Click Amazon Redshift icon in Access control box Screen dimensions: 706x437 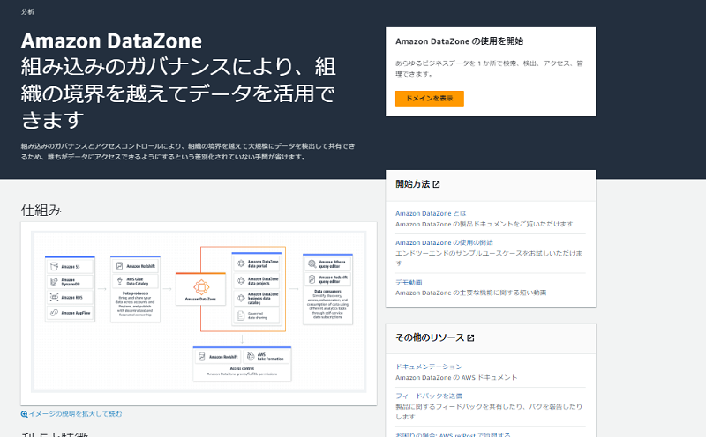coord(202,357)
